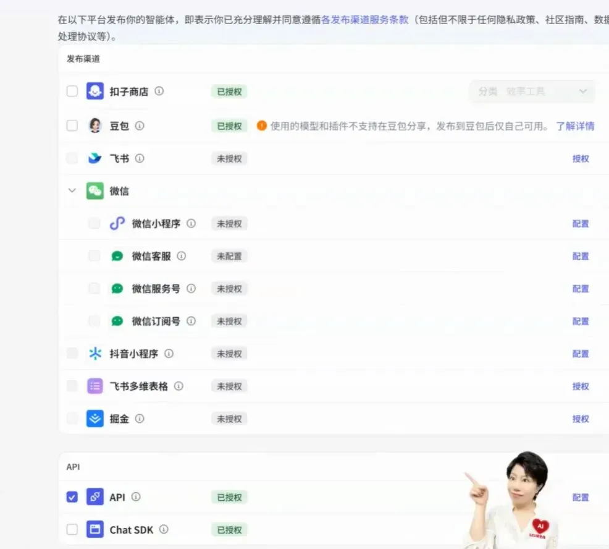Image resolution: width=609 pixels, height=549 pixels.
Task: Check the Chat SDK checkbox
Action: pos(72,530)
